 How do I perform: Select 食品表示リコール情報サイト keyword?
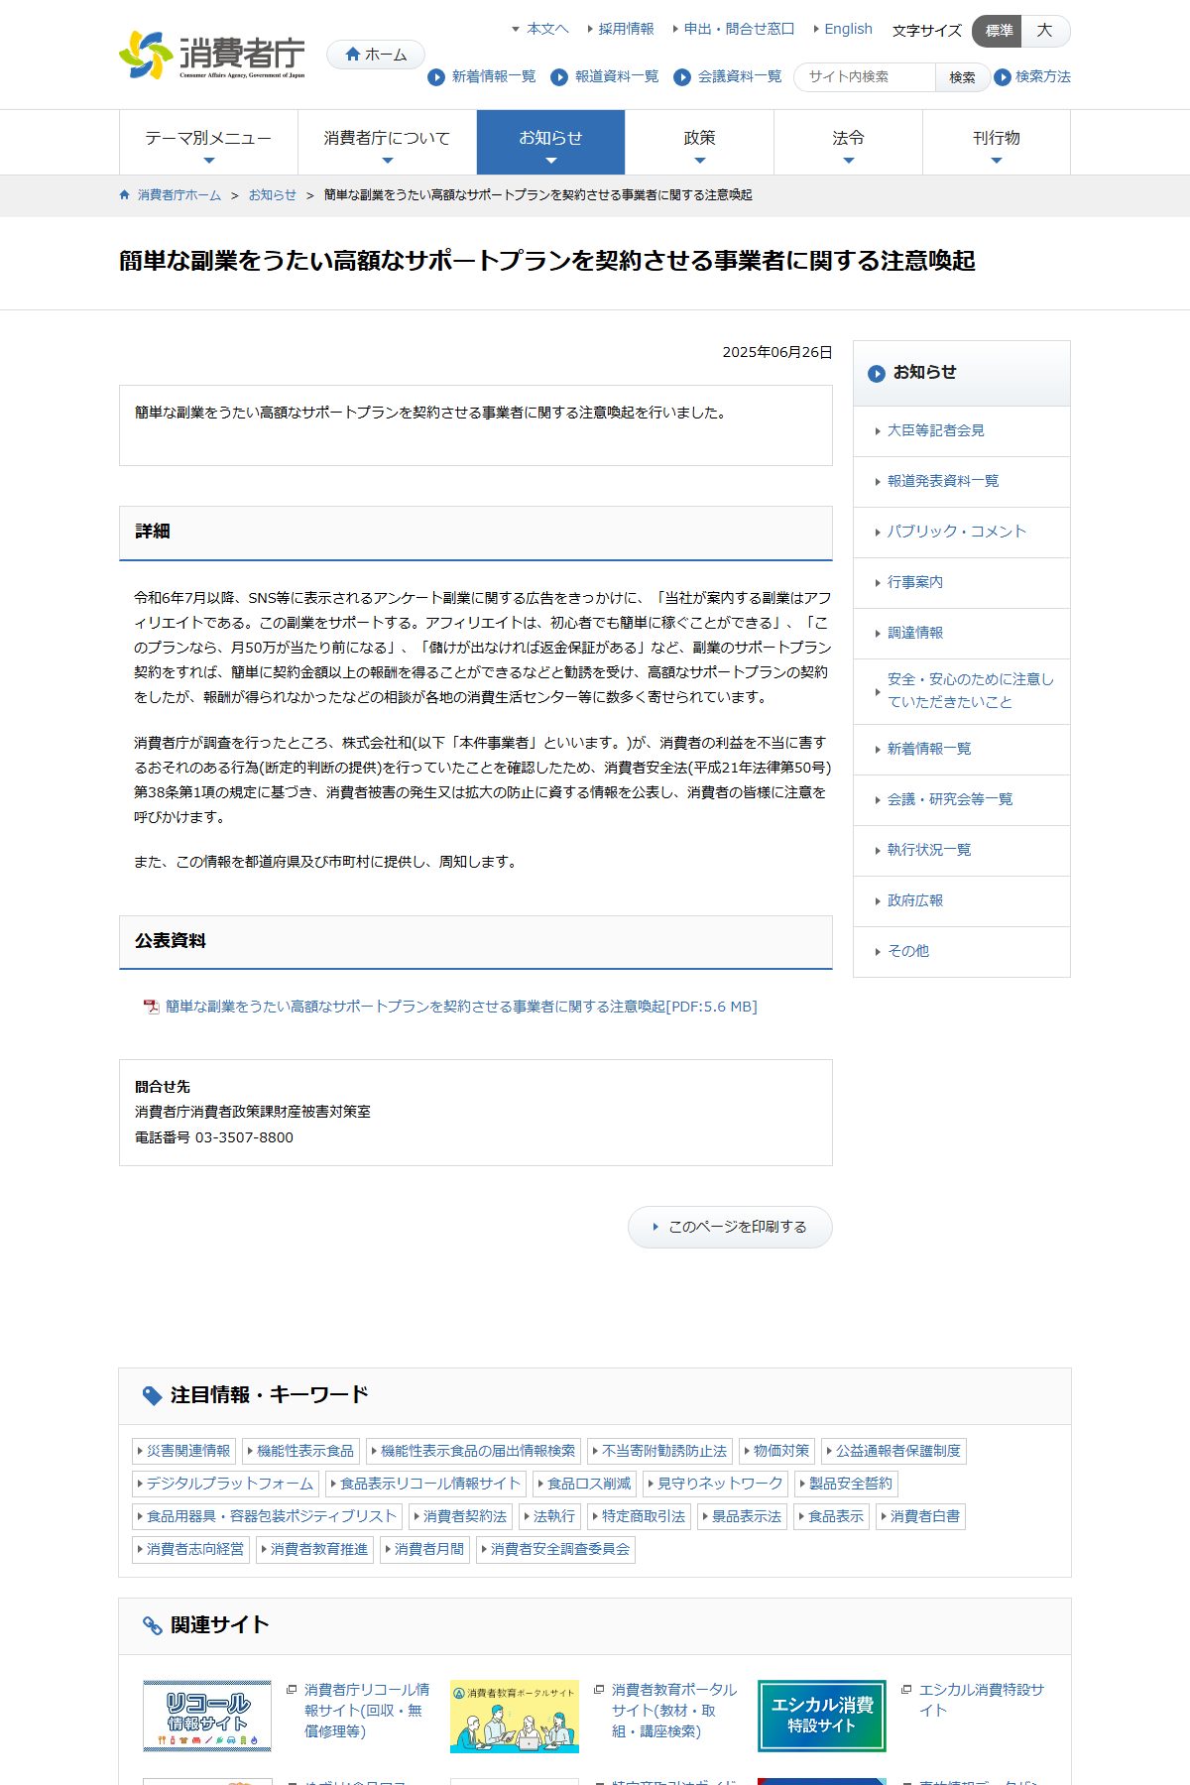point(425,1484)
